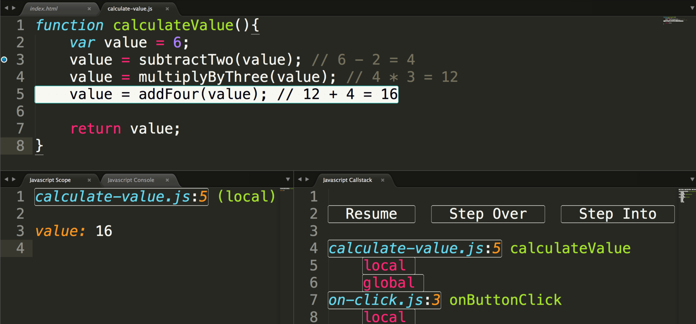
Task: Click the Resume button
Action: point(371,214)
